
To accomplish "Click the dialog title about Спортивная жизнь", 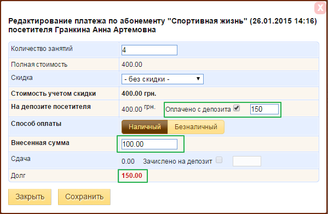I will click(163, 25).
